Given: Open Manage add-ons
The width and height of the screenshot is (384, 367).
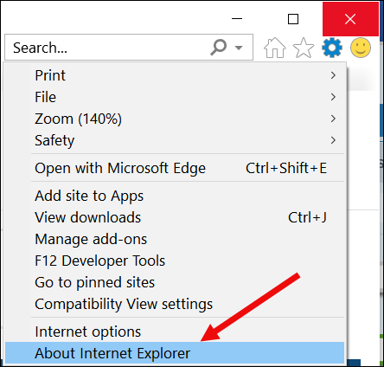Looking at the screenshot, I should (x=175, y=239).
